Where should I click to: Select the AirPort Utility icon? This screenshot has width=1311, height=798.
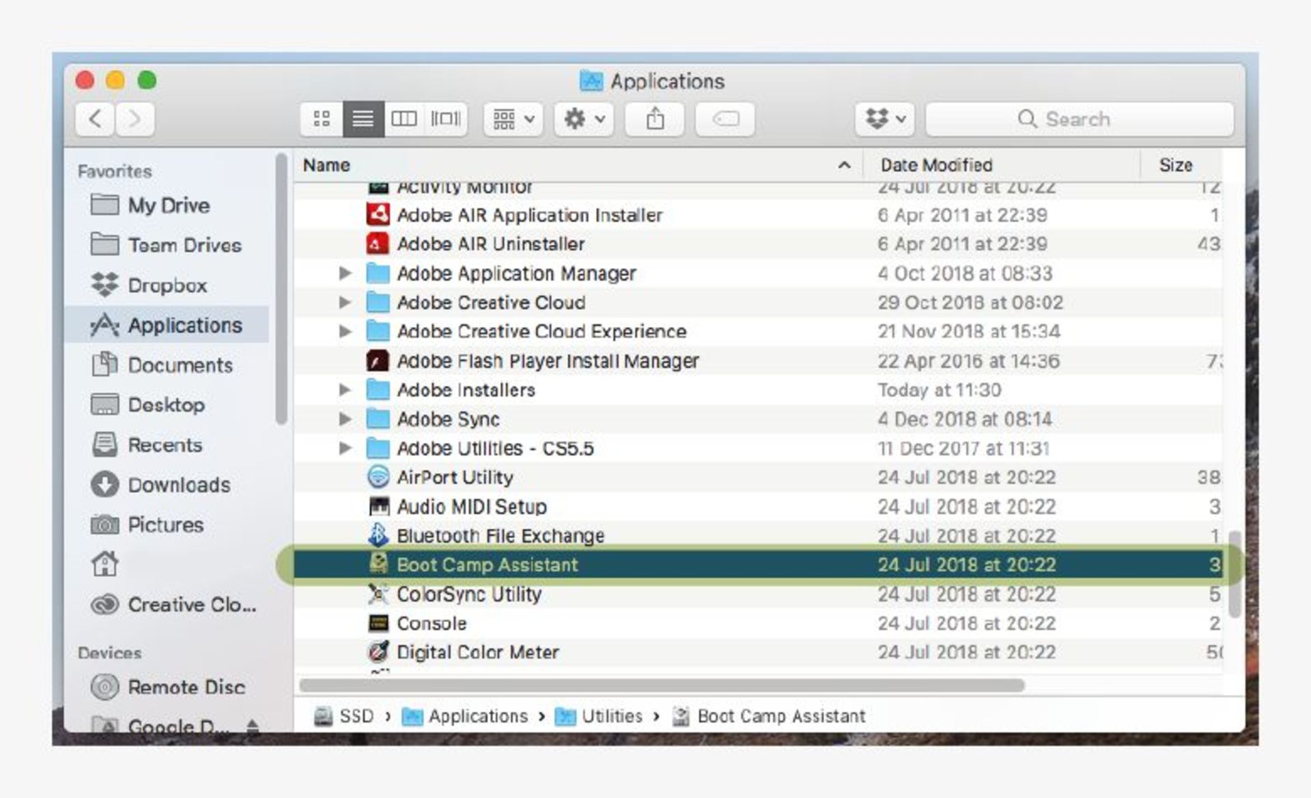378,477
